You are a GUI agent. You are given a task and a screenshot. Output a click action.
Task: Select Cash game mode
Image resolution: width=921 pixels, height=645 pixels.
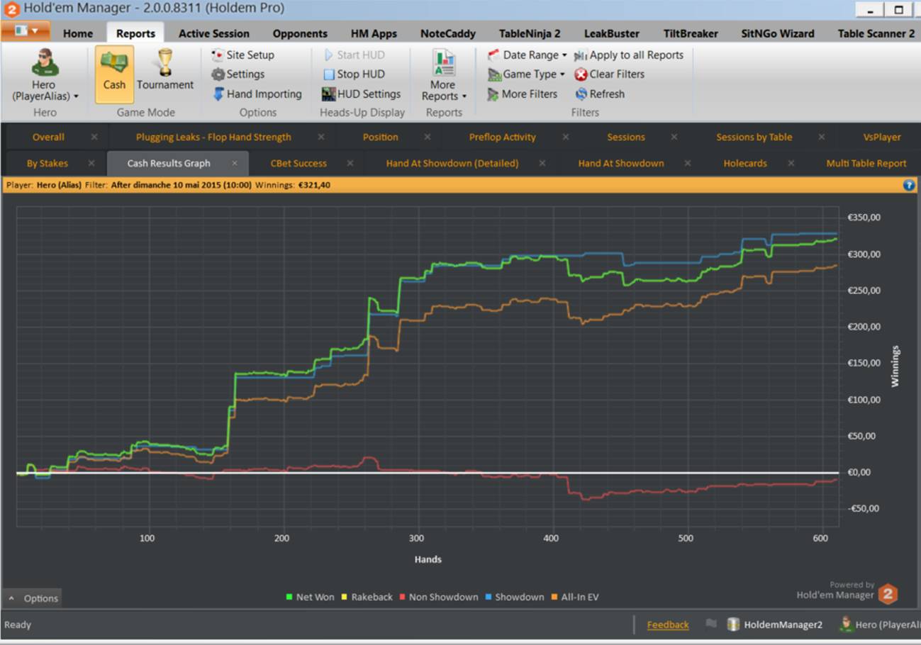coord(114,74)
